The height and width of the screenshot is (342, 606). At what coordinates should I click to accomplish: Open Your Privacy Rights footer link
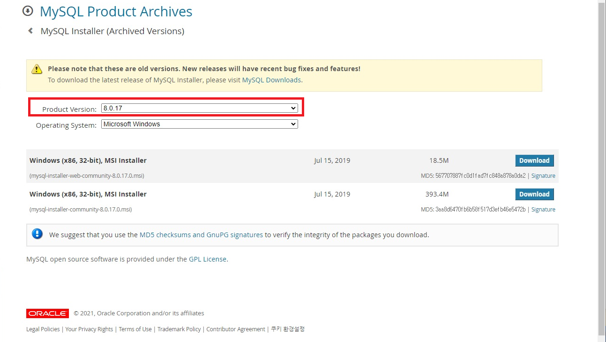click(89, 329)
